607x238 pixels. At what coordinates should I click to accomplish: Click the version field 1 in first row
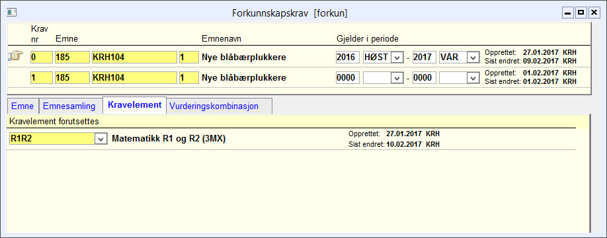[x=188, y=58]
